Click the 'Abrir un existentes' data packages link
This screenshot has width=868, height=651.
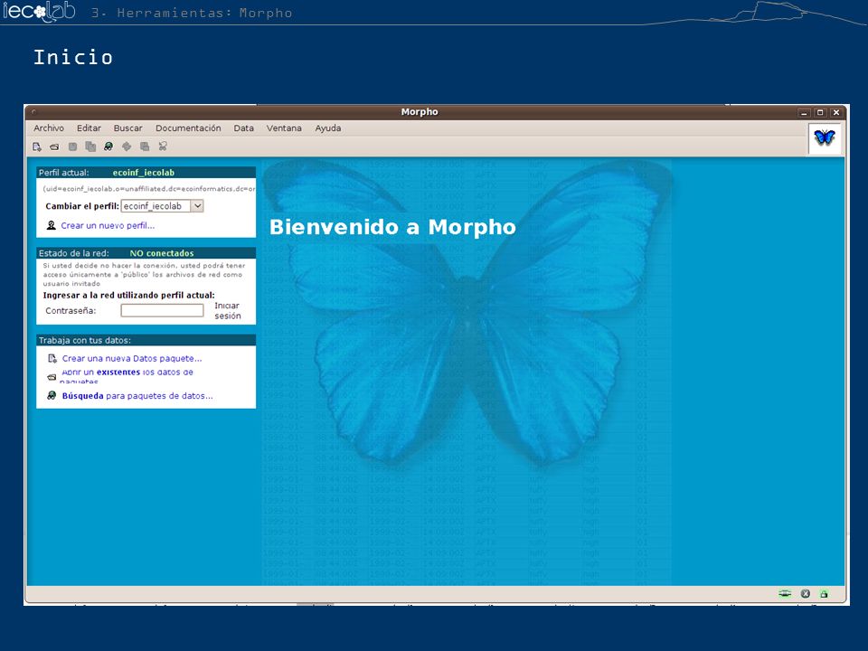(127, 375)
